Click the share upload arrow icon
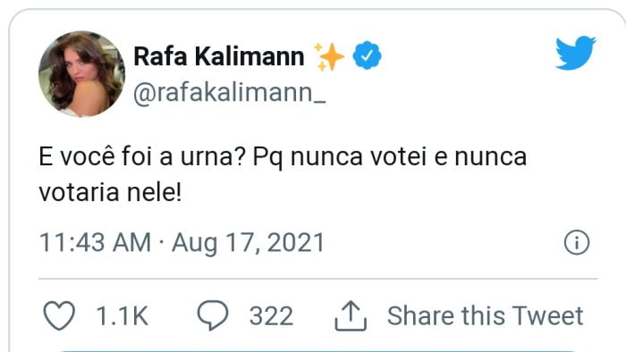626x352 pixels. tap(351, 315)
